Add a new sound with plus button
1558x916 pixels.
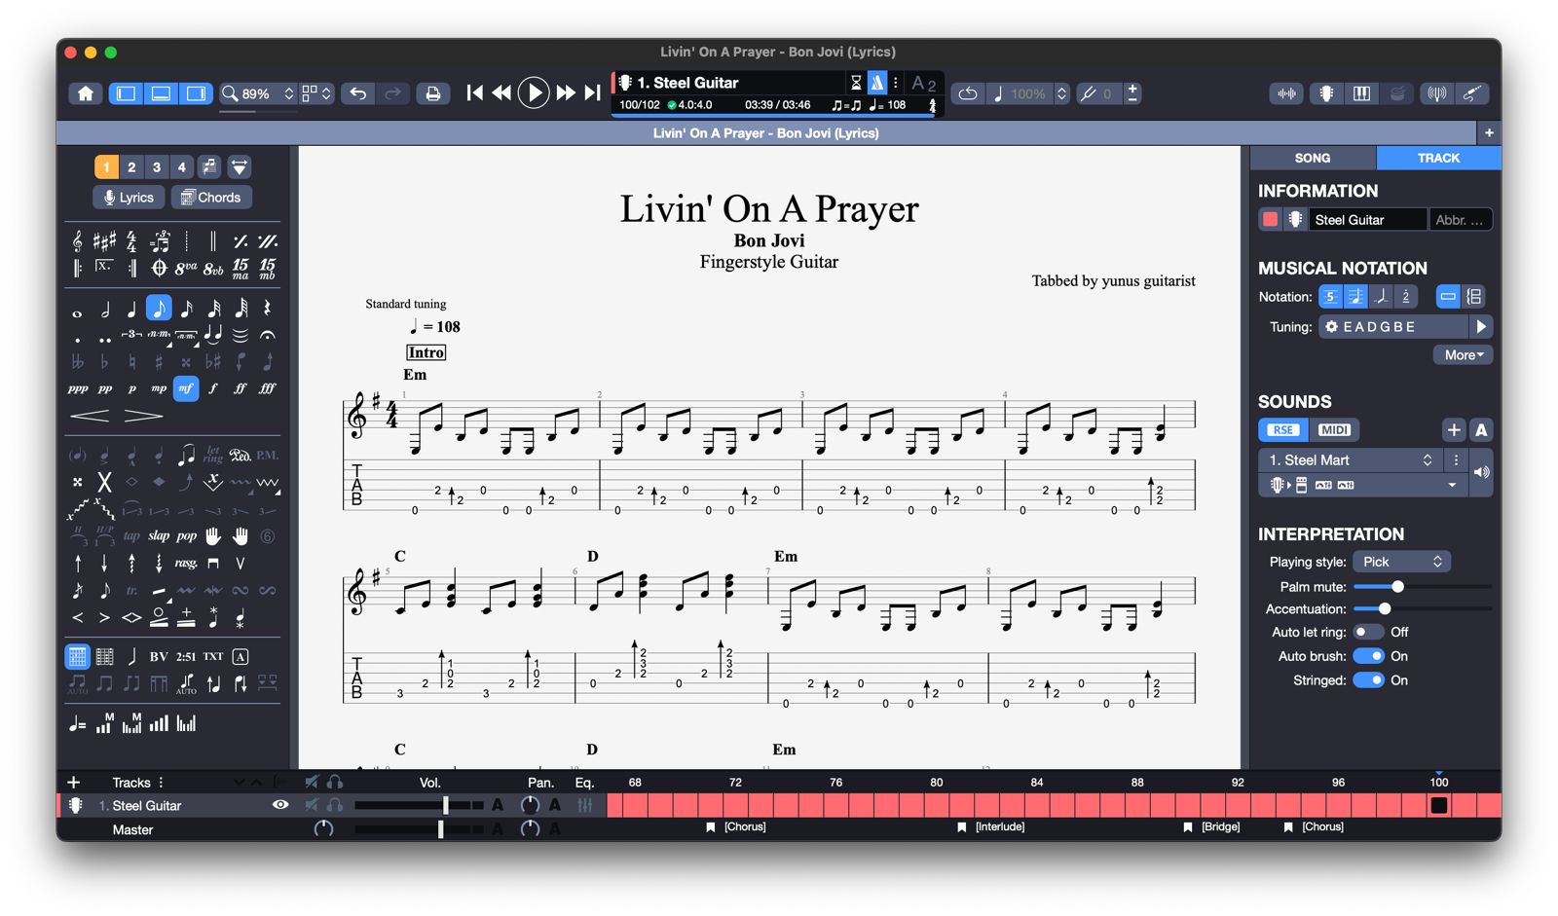pos(1453,429)
